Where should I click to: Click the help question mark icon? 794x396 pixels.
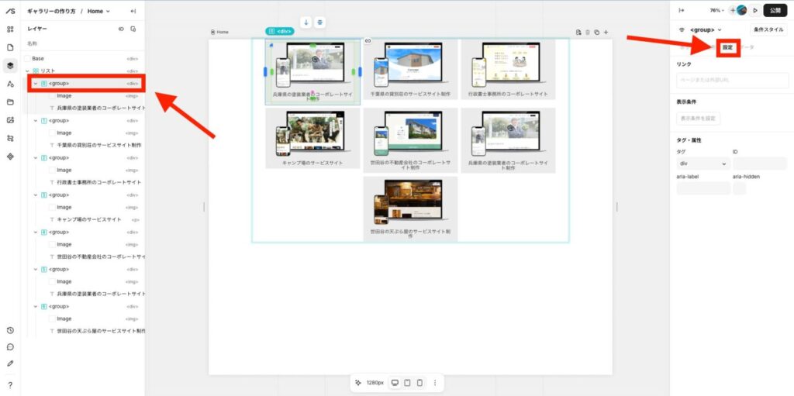[10, 384]
